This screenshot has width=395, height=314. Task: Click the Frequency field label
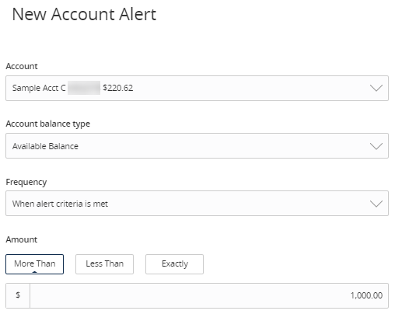26,182
